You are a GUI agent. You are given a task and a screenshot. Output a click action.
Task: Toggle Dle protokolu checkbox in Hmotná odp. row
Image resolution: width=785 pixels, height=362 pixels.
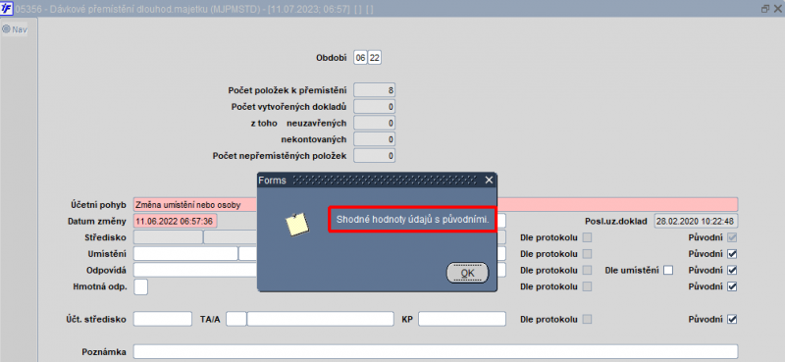(587, 286)
